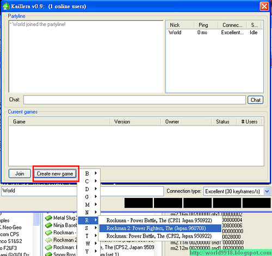Viewport: 272px width, 256px height.
Task: Click the Idle status cell for World
Action: point(254,33)
